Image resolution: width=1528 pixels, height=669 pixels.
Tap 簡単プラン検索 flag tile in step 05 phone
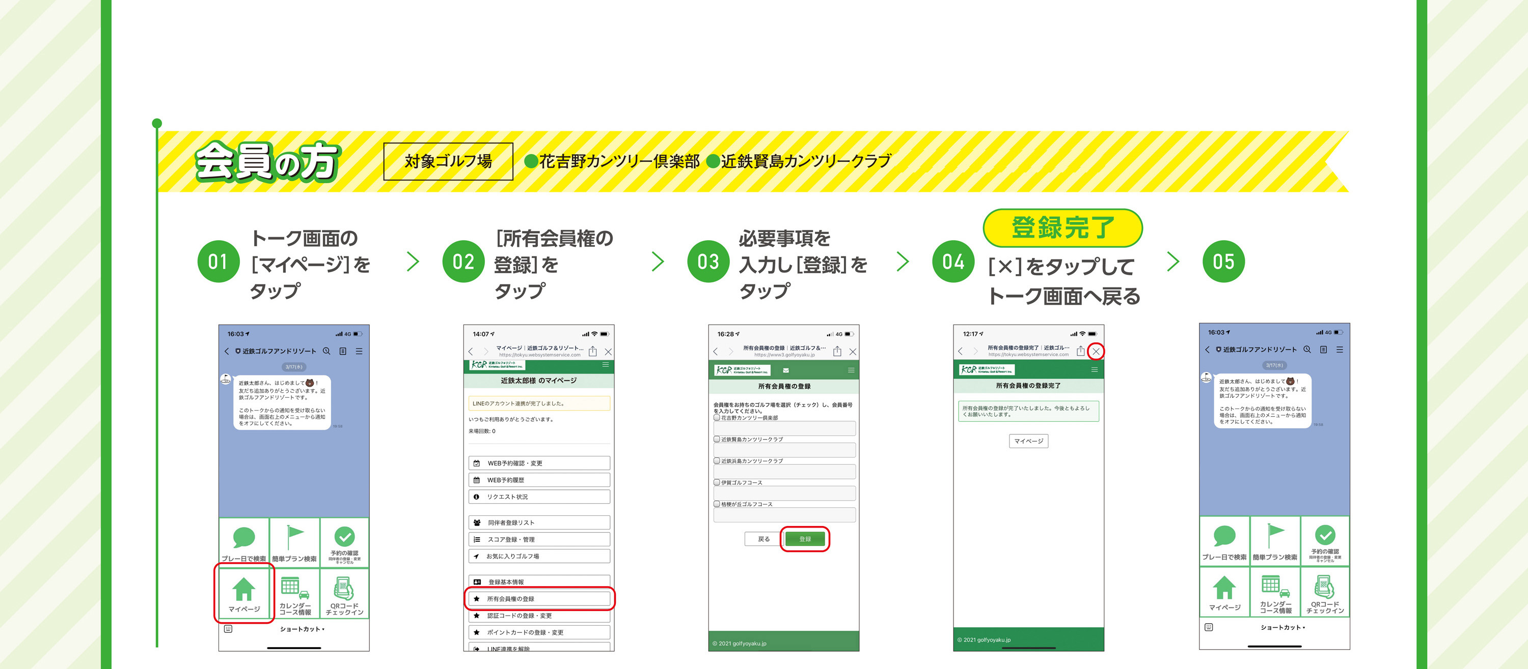coord(1275,541)
